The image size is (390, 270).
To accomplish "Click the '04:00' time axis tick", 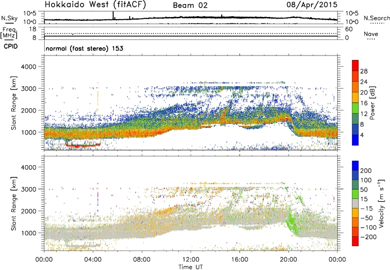I will pyautogui.click(x=93, y=260).
